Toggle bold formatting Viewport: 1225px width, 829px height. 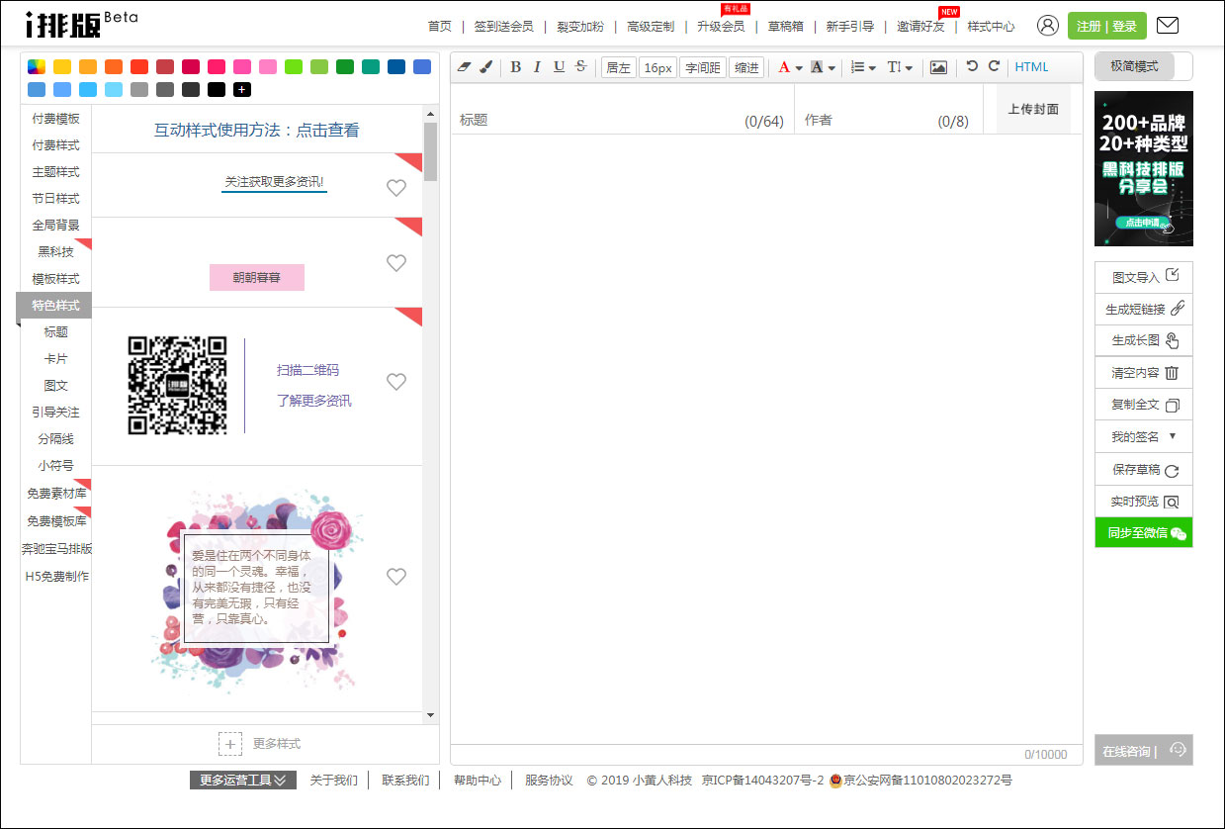(515, 67)
